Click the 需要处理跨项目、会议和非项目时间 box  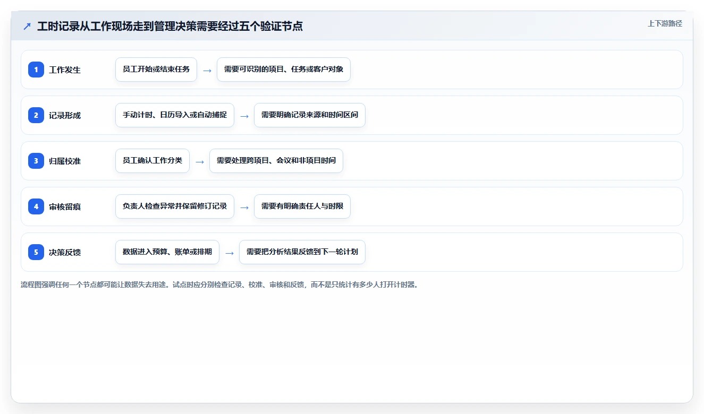[276, 161]
